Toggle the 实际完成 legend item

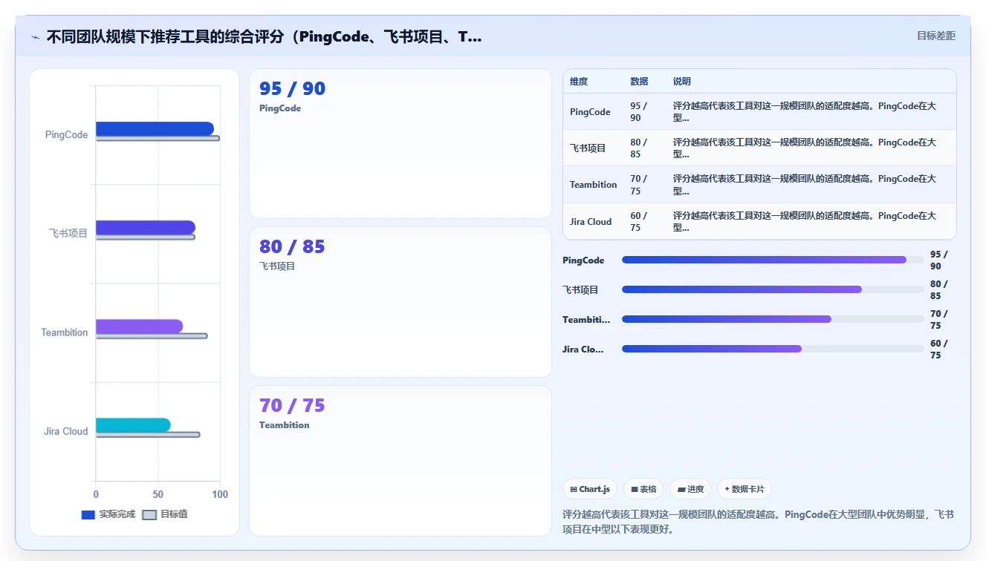pyautogui.click(x=108, y=514)
